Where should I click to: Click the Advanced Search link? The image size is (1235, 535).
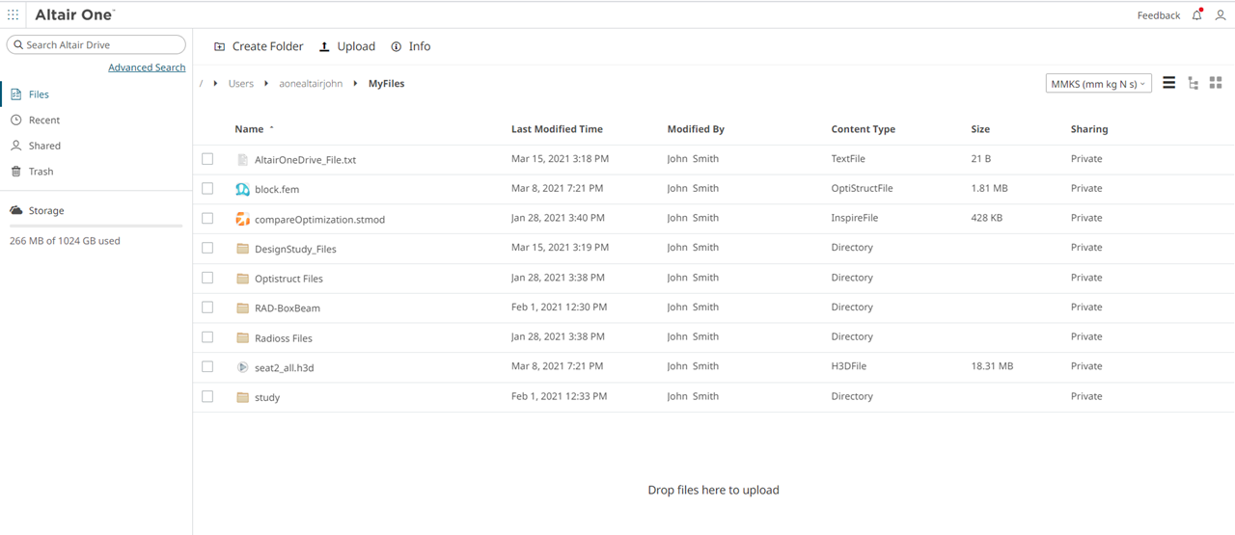[x=147, y=67]
